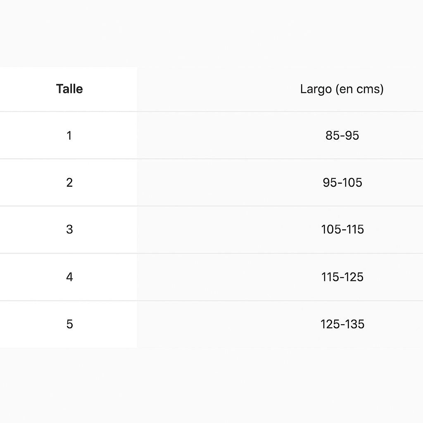423x423 pixels.
Task: Pick the largo range for talle 4
Action: [x=342, y=277]
